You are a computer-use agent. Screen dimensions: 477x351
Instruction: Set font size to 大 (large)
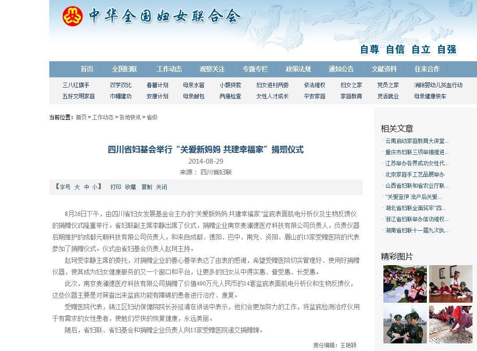point(77,187)
